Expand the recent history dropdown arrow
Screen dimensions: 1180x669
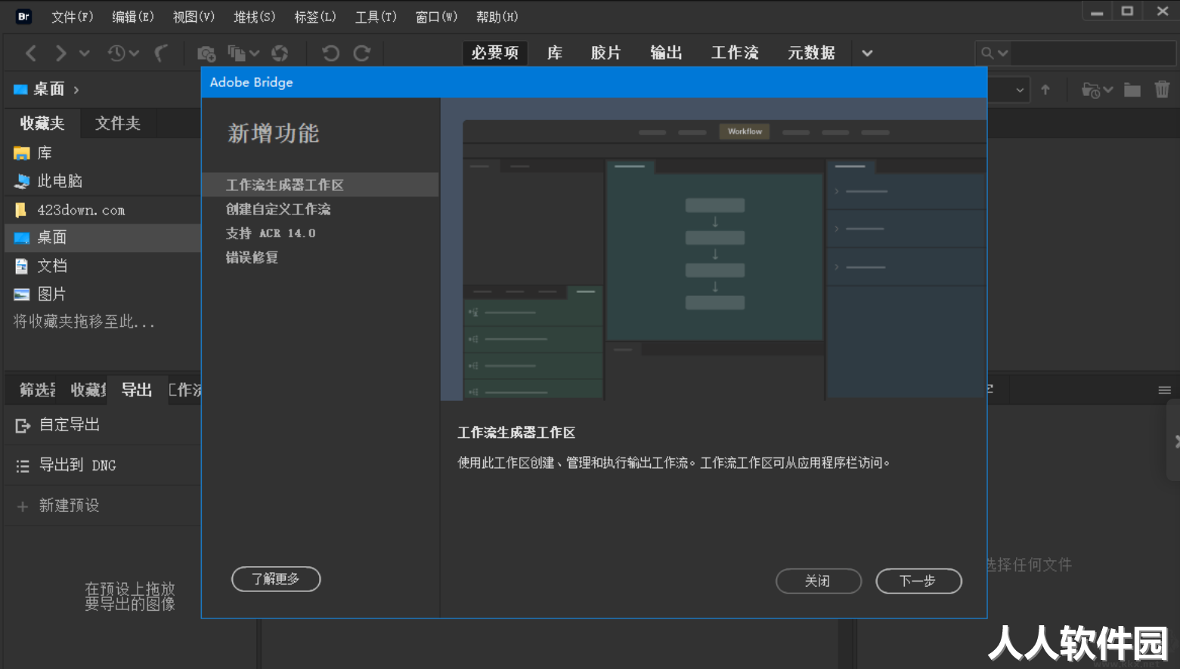(x=135, y=53)
